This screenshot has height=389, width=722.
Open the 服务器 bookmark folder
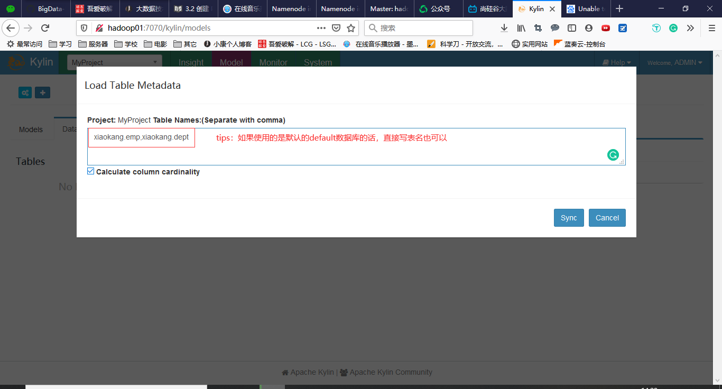point(93,44)
